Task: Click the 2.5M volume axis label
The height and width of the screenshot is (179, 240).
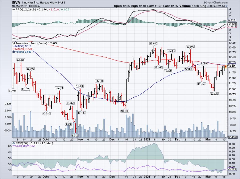Action: (x=8, y=104)
